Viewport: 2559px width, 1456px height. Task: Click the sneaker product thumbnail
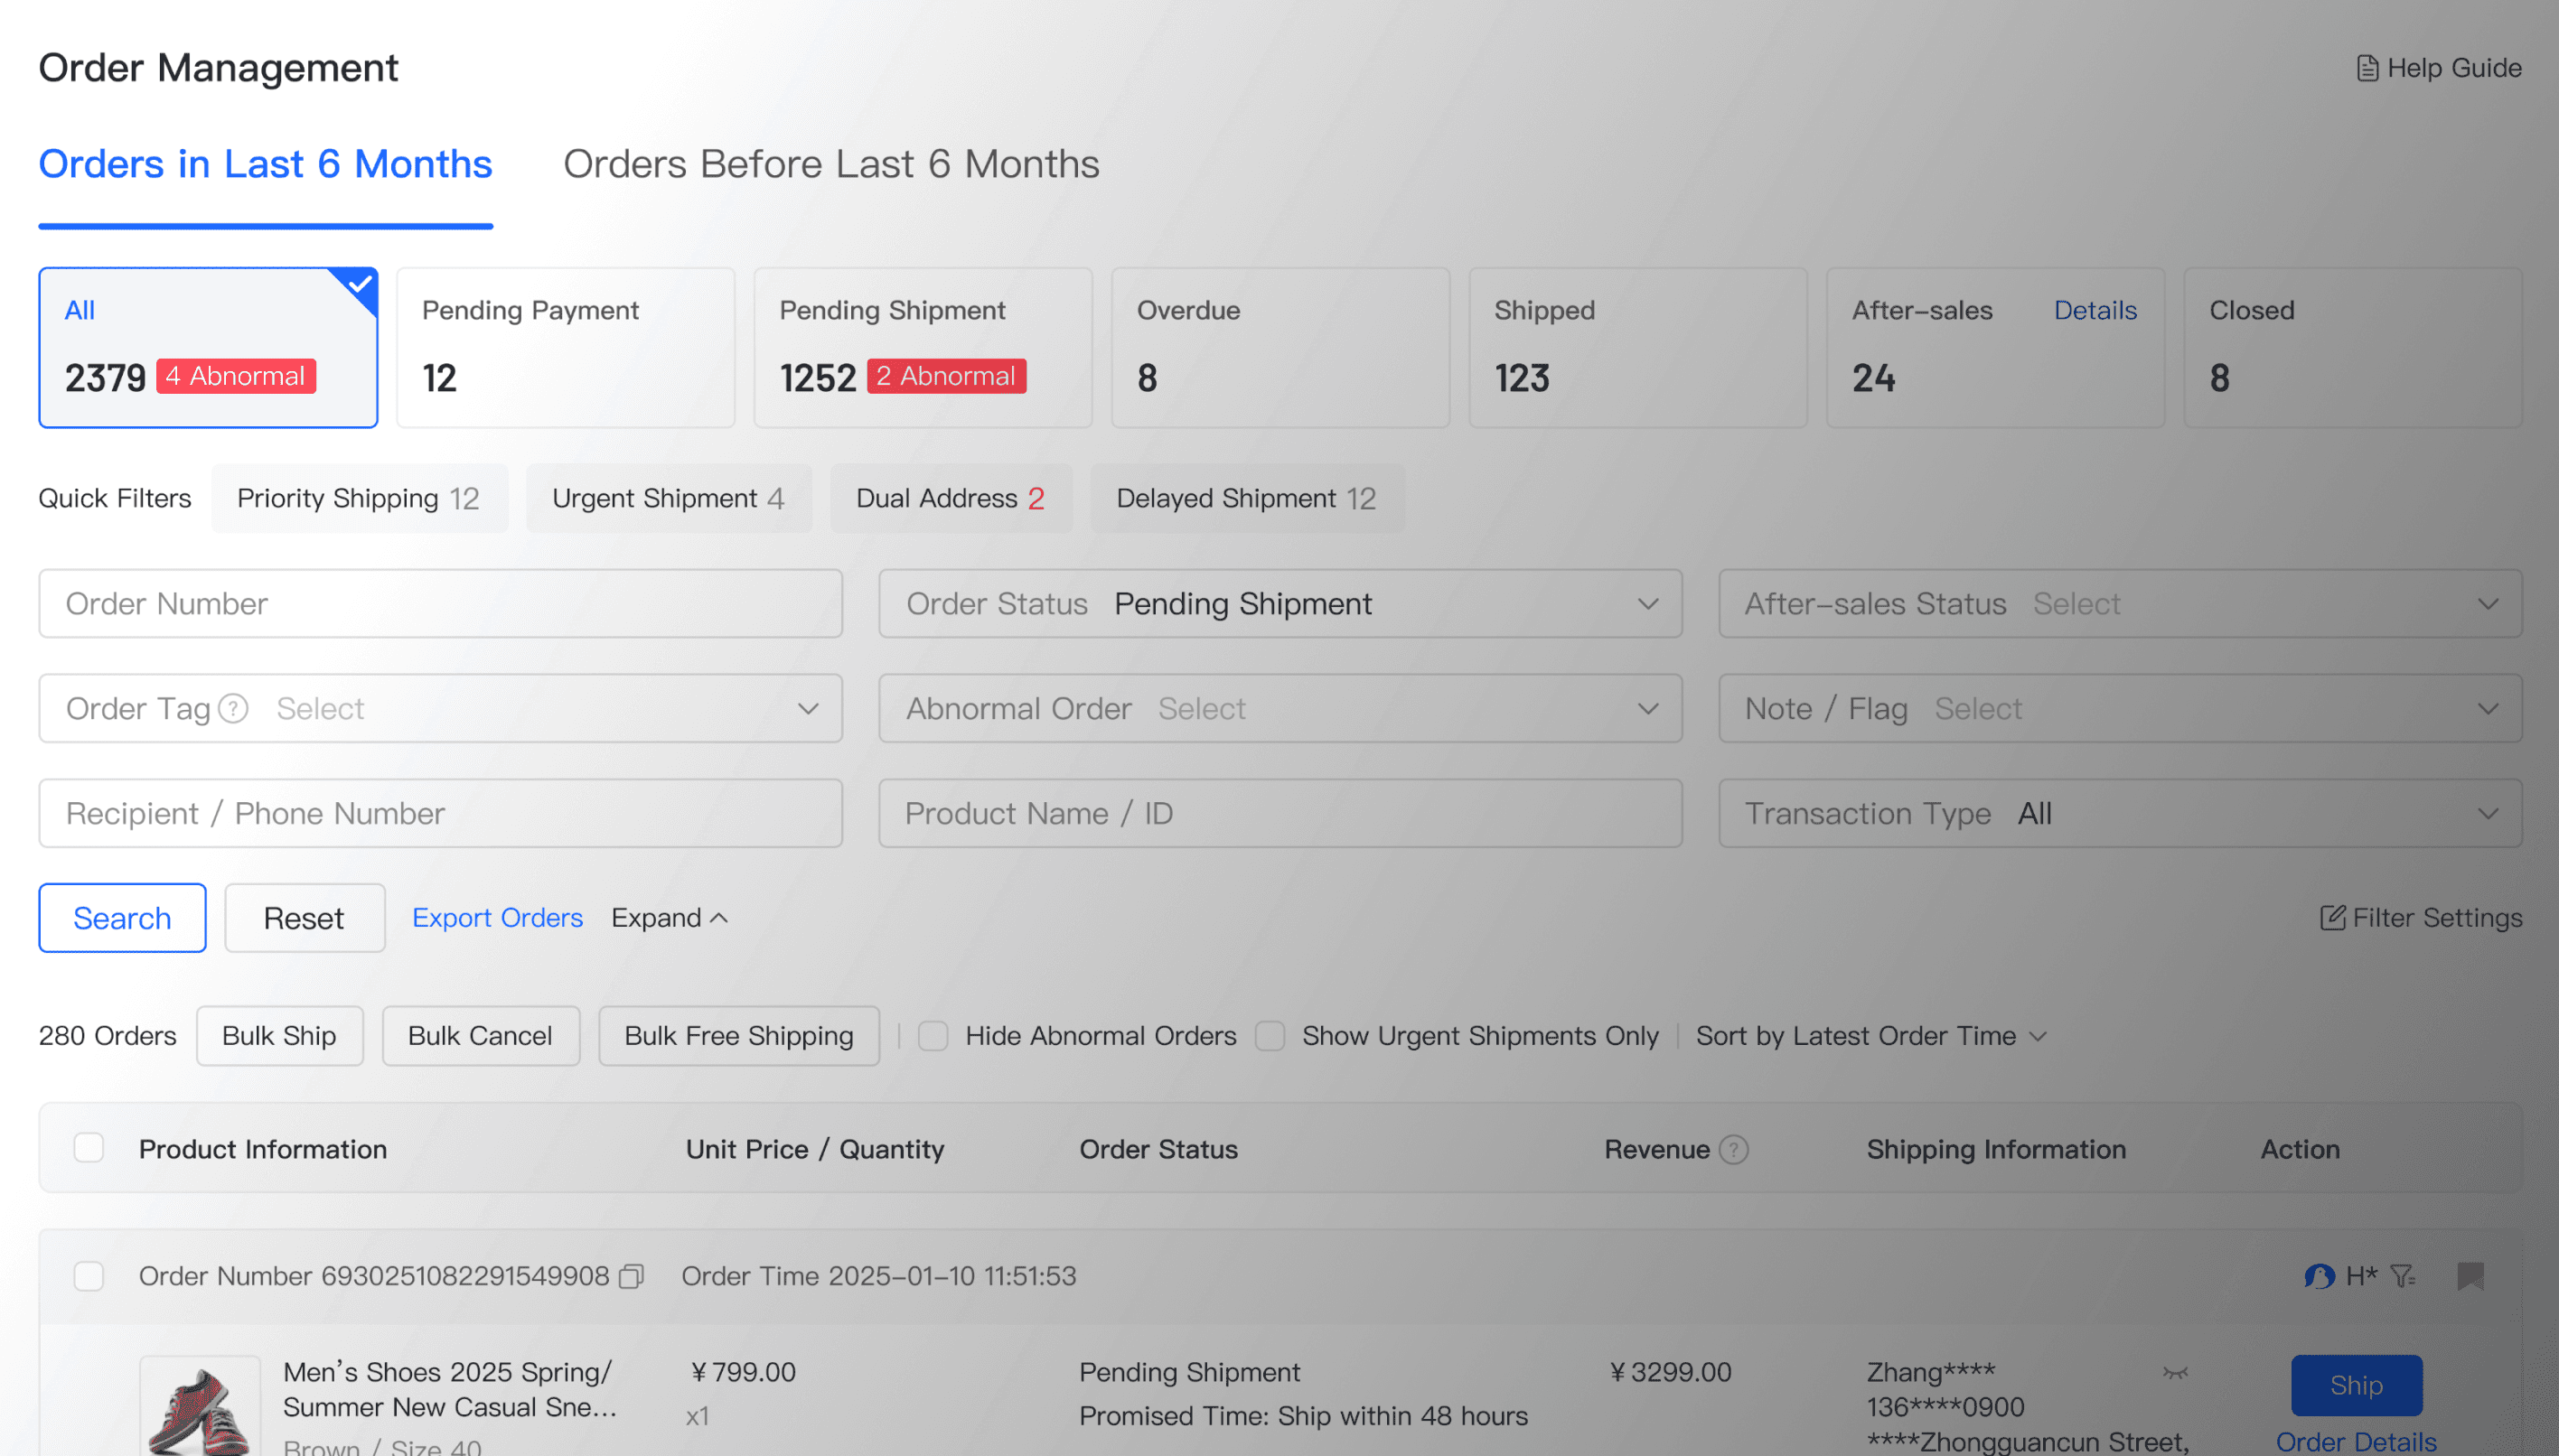click(199, 1408)
